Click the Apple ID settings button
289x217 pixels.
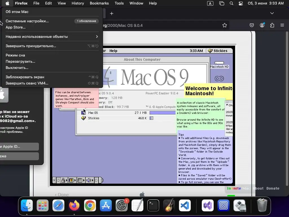point(19,147)
